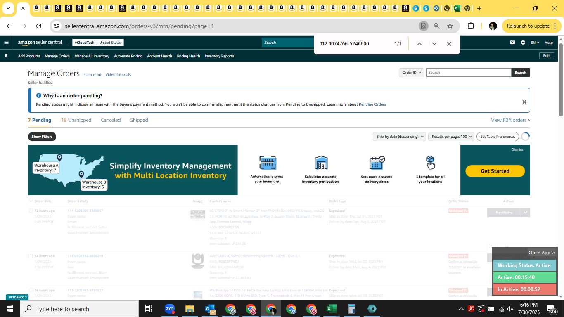The height and width of the screenshot is (317, 564).
Task: Click the bookmark flag icon on the menu bar
Action: coord(6,56)
